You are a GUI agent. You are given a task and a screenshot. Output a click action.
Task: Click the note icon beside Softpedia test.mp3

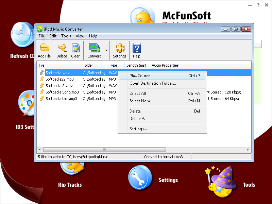coord(41,98)
